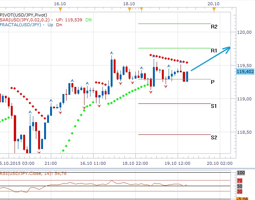
Task: Click the RSI 70 overbought level tag
Action: point(240,180)
